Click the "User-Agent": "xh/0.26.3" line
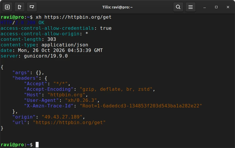The width and height of the screenshot is (235, 148). point(62,100)
